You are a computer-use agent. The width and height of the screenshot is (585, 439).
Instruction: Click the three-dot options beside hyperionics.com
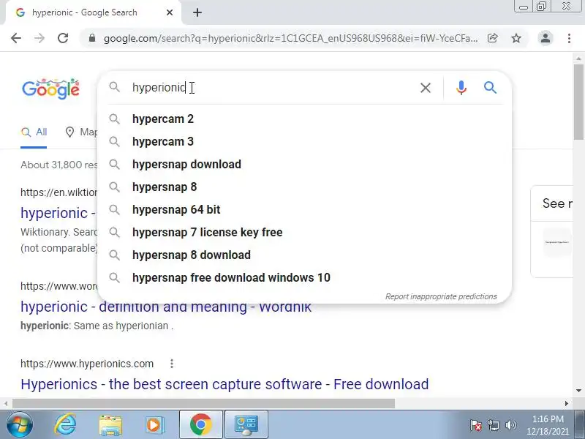pos(172,364)
